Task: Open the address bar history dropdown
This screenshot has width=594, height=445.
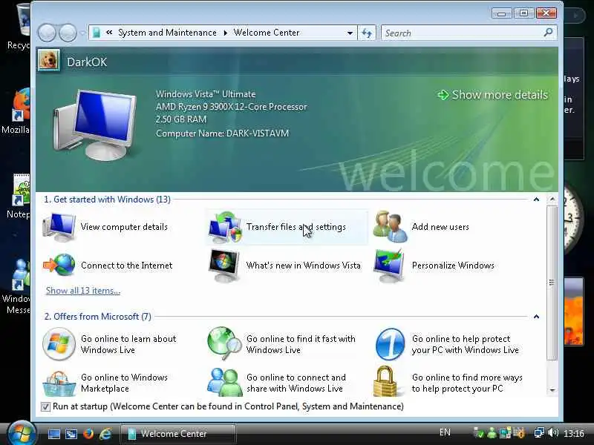Action: 350,33
